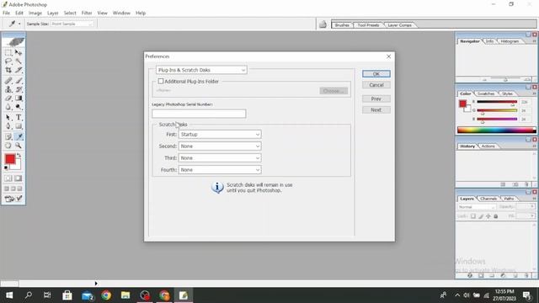
Task: Switch to Quick Mask mode
Action: coord(19,178)
